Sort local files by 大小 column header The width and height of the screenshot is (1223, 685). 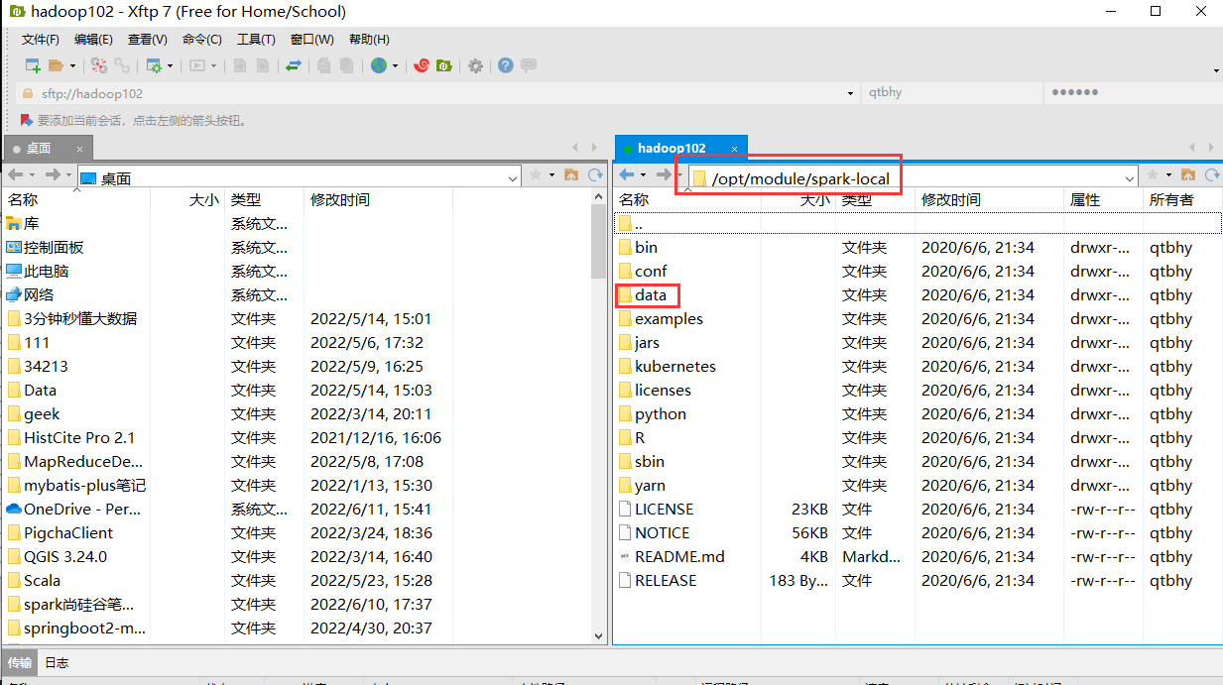pos(187,199)
